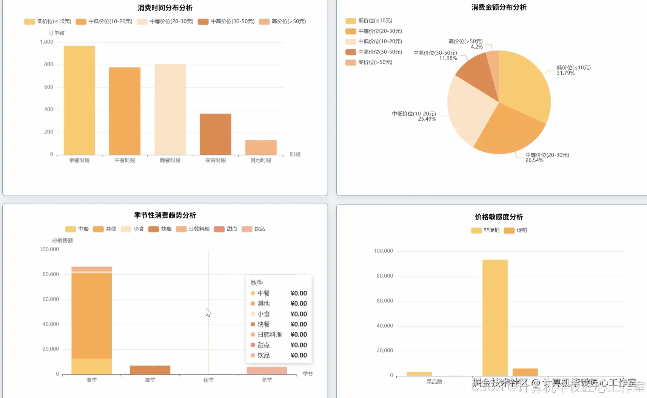Click the 秋季 axis label
Viewport: 647px width, 398px height.
click(x=208, y=380)
